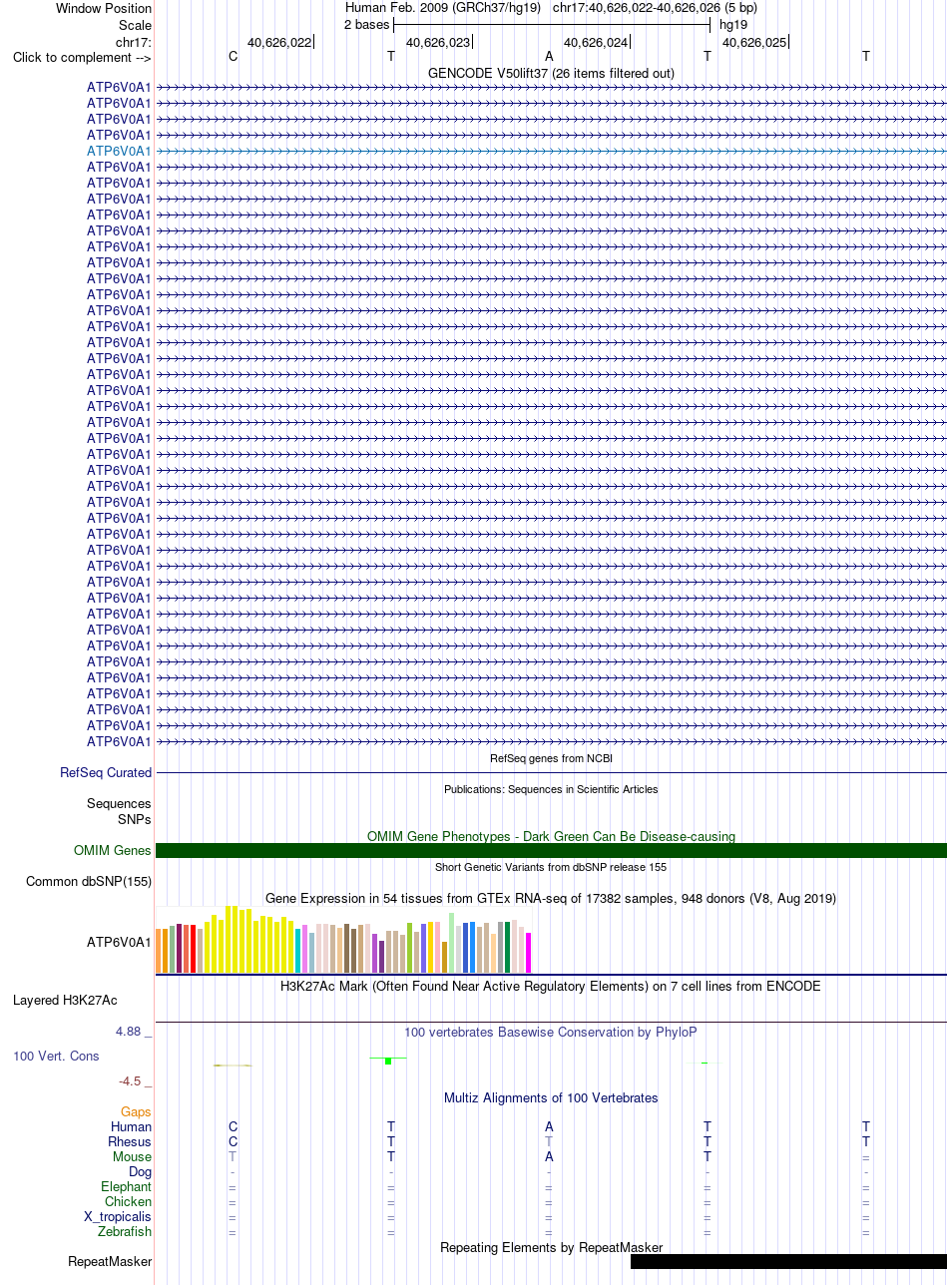Click the X_tropicalis species label
Screen dimensions: 948x1285
point(118,1217)
